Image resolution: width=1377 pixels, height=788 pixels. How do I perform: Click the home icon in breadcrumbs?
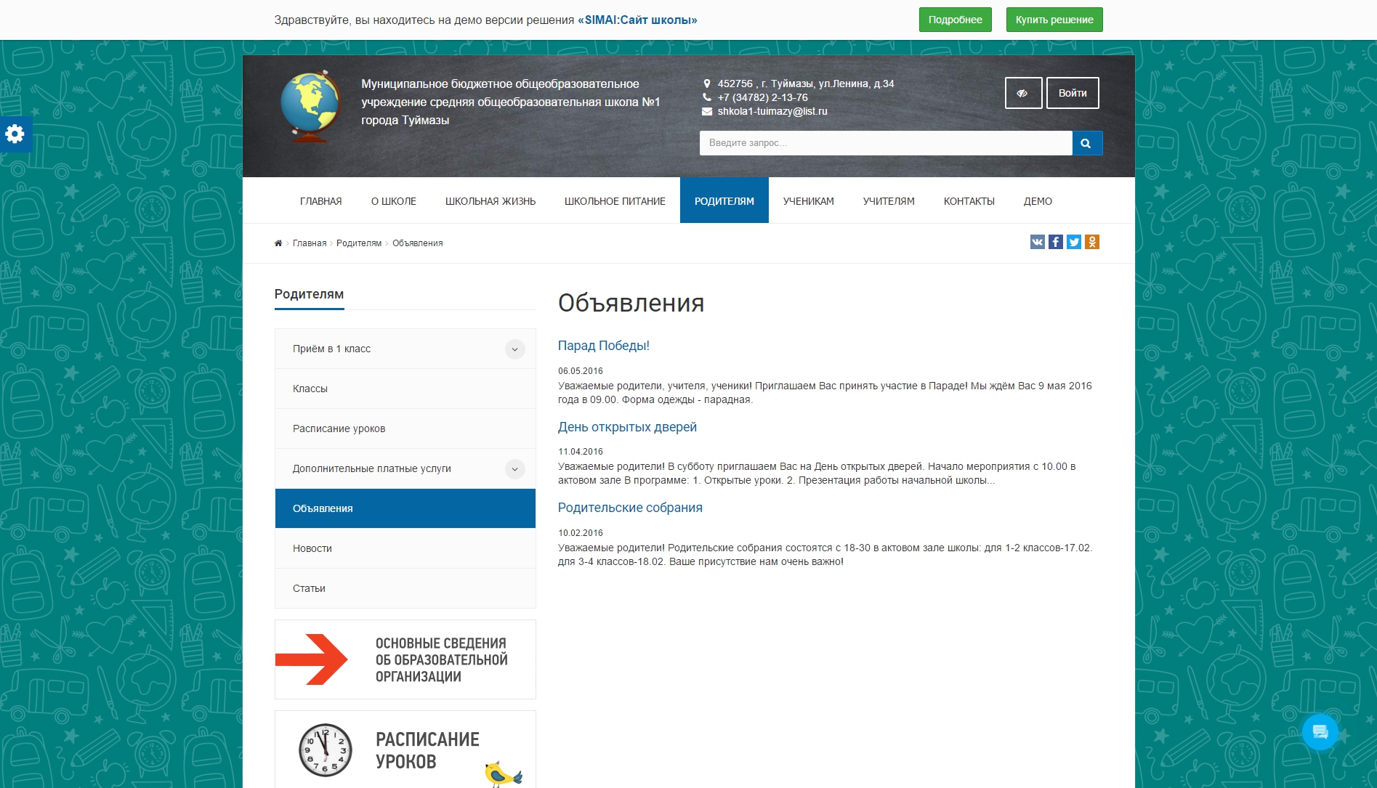[x=278, y=243]
